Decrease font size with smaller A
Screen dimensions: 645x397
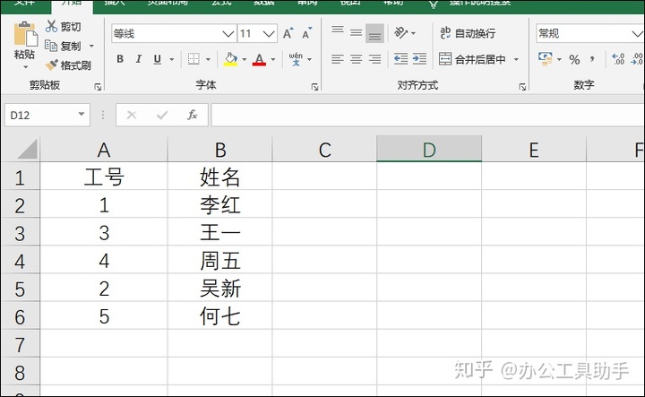coord(307,33)
